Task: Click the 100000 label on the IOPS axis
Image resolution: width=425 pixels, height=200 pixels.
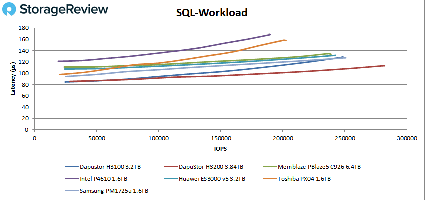Action: 158,138
